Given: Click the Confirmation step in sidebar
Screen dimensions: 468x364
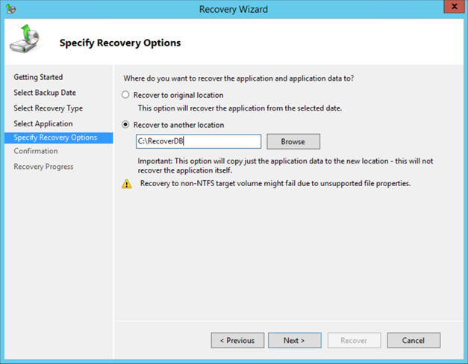Looking at the screenshot, I should pyautogui.click(x=35, y=151).
